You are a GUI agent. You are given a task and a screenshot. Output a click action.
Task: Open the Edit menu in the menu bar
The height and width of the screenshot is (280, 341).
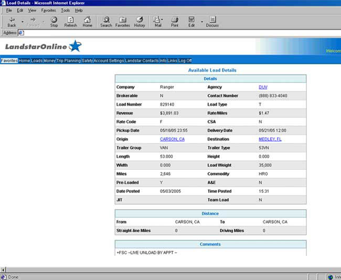tap(20, 10)
